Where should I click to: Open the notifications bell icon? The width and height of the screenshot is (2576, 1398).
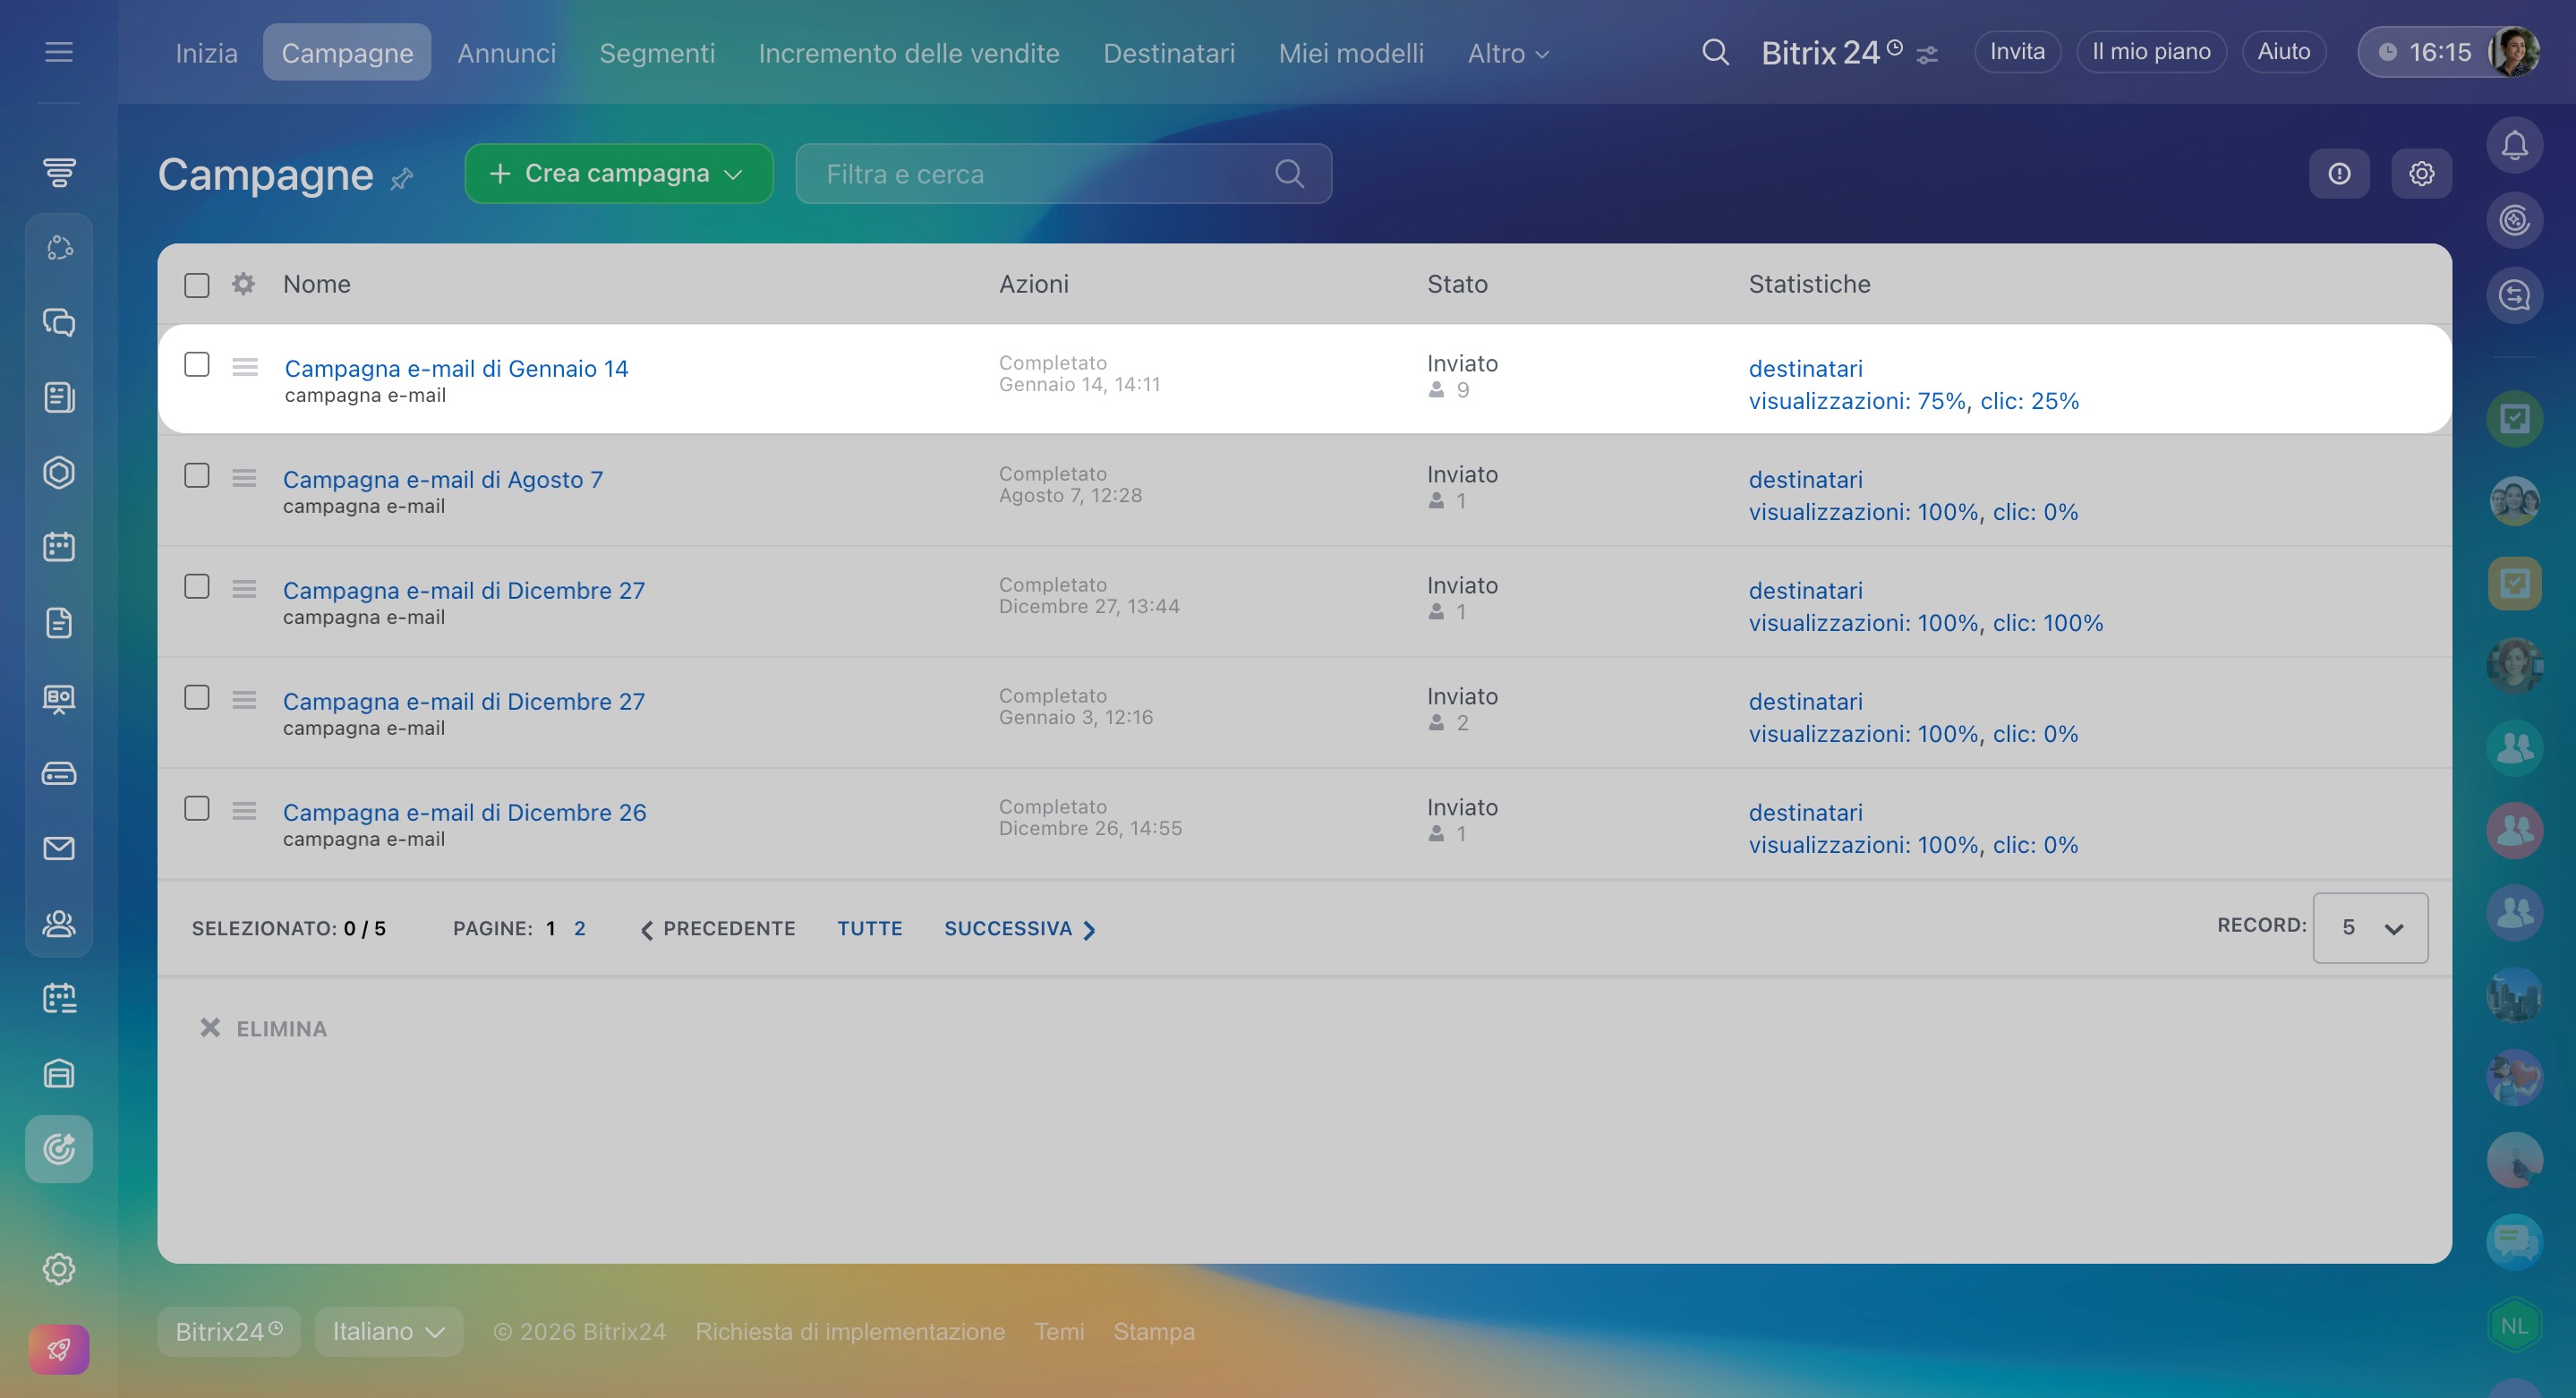click(x=2514, y=146)
